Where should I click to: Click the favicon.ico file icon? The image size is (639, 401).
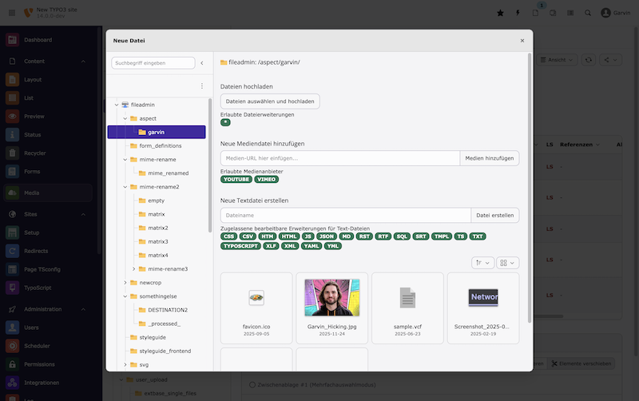[256, 297]
